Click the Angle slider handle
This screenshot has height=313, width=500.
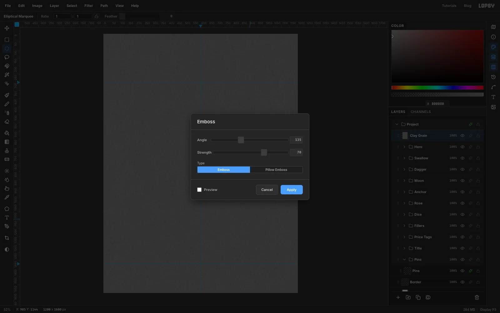tap(241, 140)
